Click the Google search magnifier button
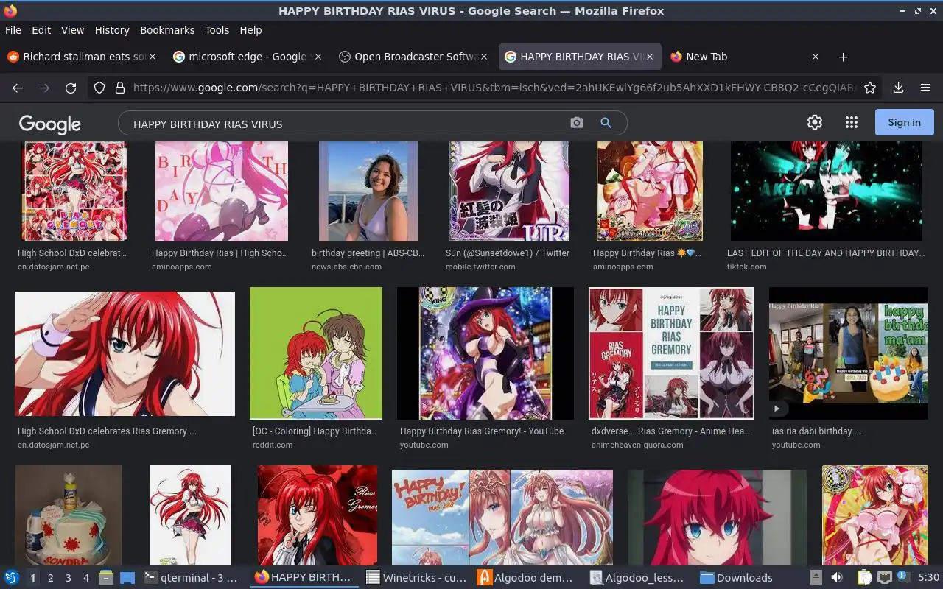Image resolution: width=943 pixels, height=589 pixels. 606,123
